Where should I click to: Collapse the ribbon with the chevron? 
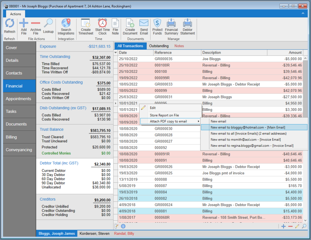click(303, 13)
